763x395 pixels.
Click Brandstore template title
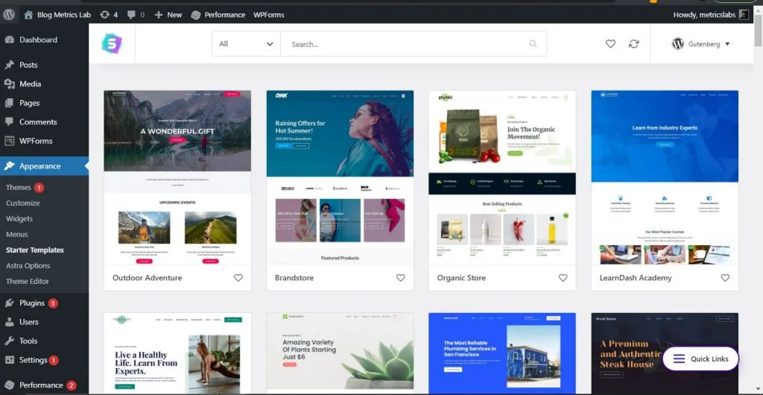(x=294, y=278)
